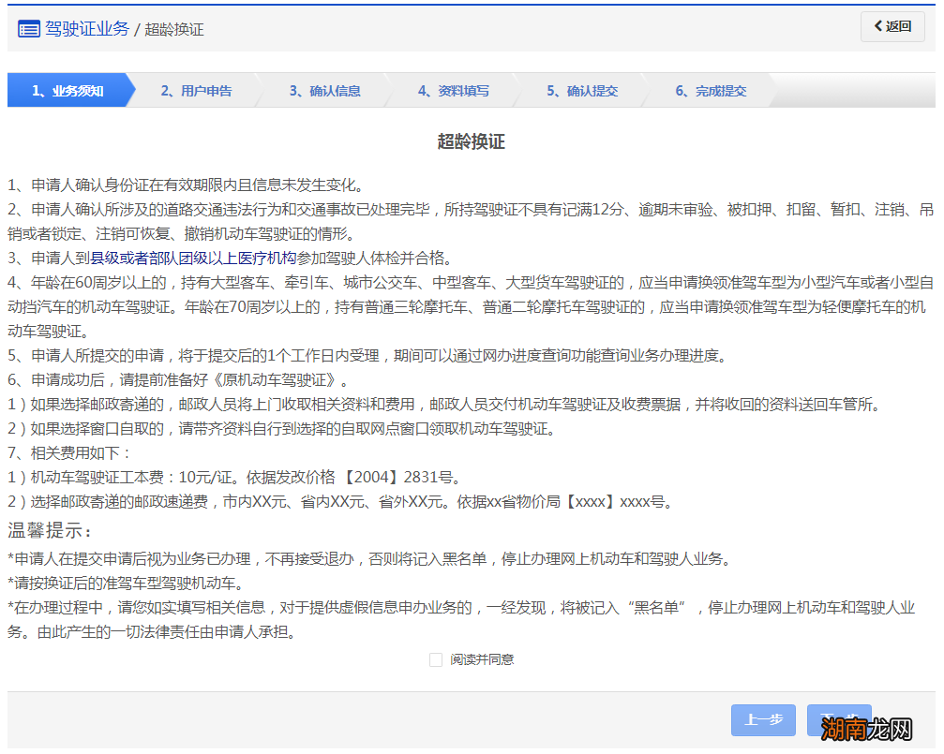Click the 县级或者部队团级以上医疗机构 link
Viewport: 944px width, 754px height.
(x=192, y=259)
